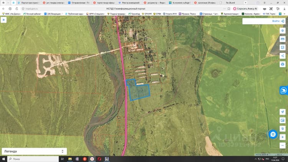Open the Администрация bookmark
Image resolution: width=288 pixels, height=162 pixels.
tap(230, 14)
